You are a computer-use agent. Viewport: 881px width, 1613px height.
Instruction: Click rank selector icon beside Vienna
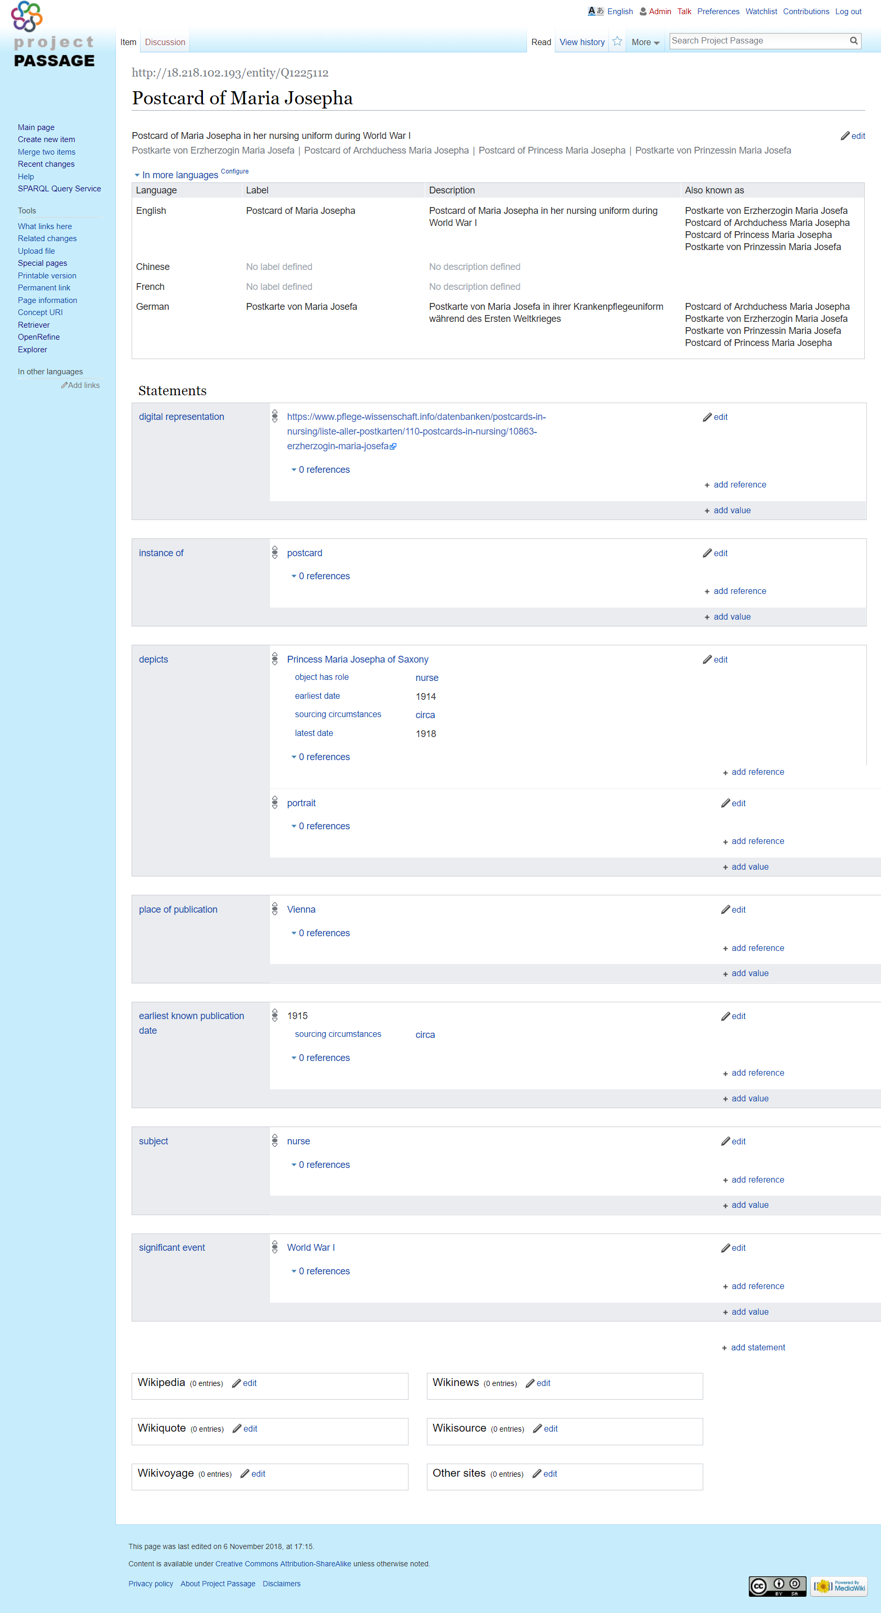pyautogui.click(x=274, y=909)
